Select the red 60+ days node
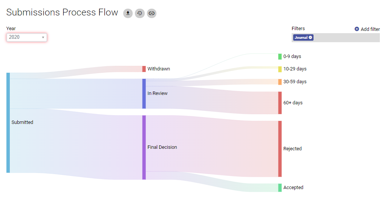 coord(280,103)
